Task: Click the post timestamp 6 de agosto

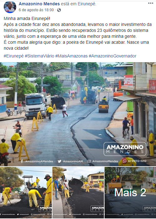Action: (36, 10)
